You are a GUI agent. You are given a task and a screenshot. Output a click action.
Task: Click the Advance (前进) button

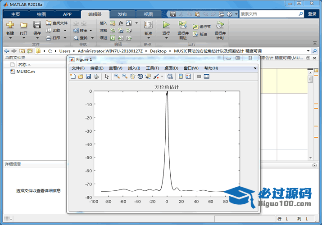(200, 34)
